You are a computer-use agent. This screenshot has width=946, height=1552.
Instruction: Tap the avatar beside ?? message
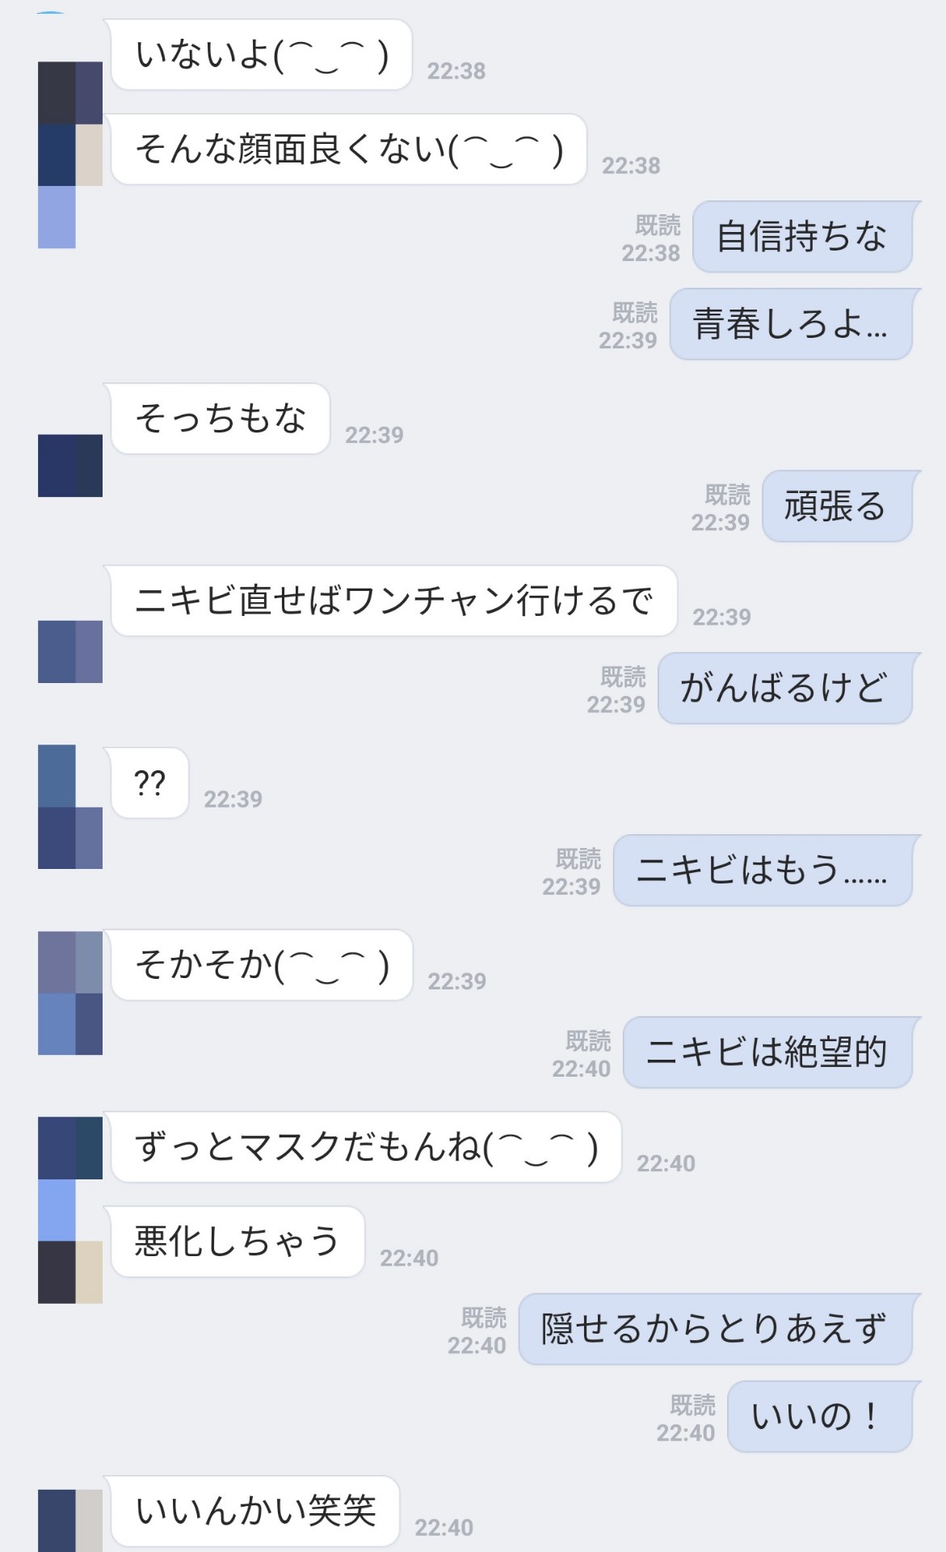(x=70, y=807)
